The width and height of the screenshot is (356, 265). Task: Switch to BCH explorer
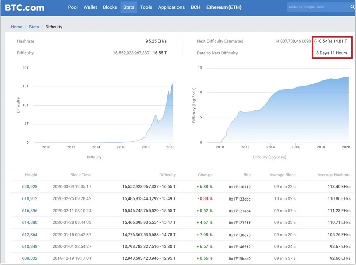click(x=195, y=8)
